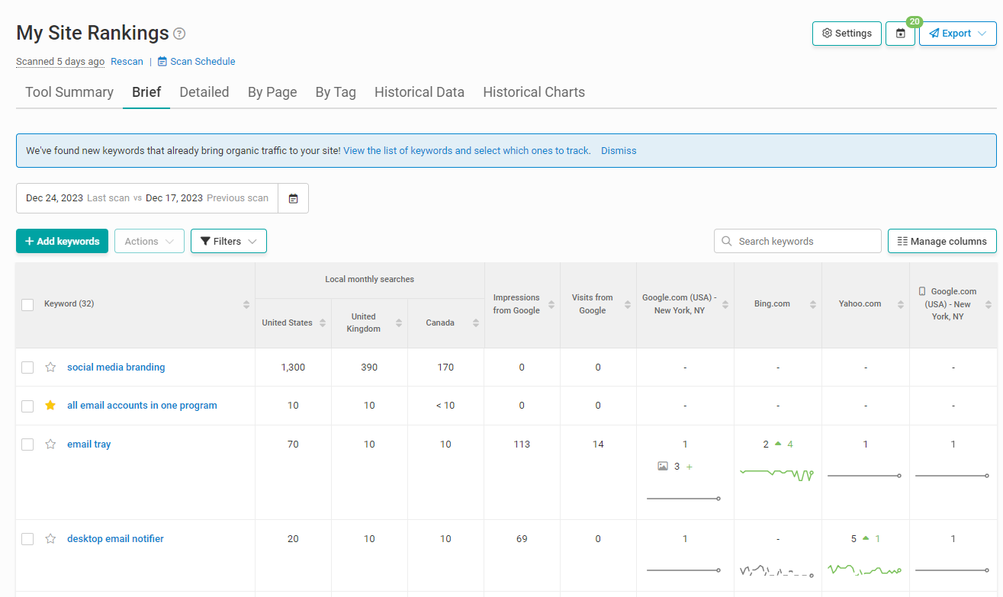
Task: Switch to the By Page tab
Action: pyautogui.click(x=272, y=91)
